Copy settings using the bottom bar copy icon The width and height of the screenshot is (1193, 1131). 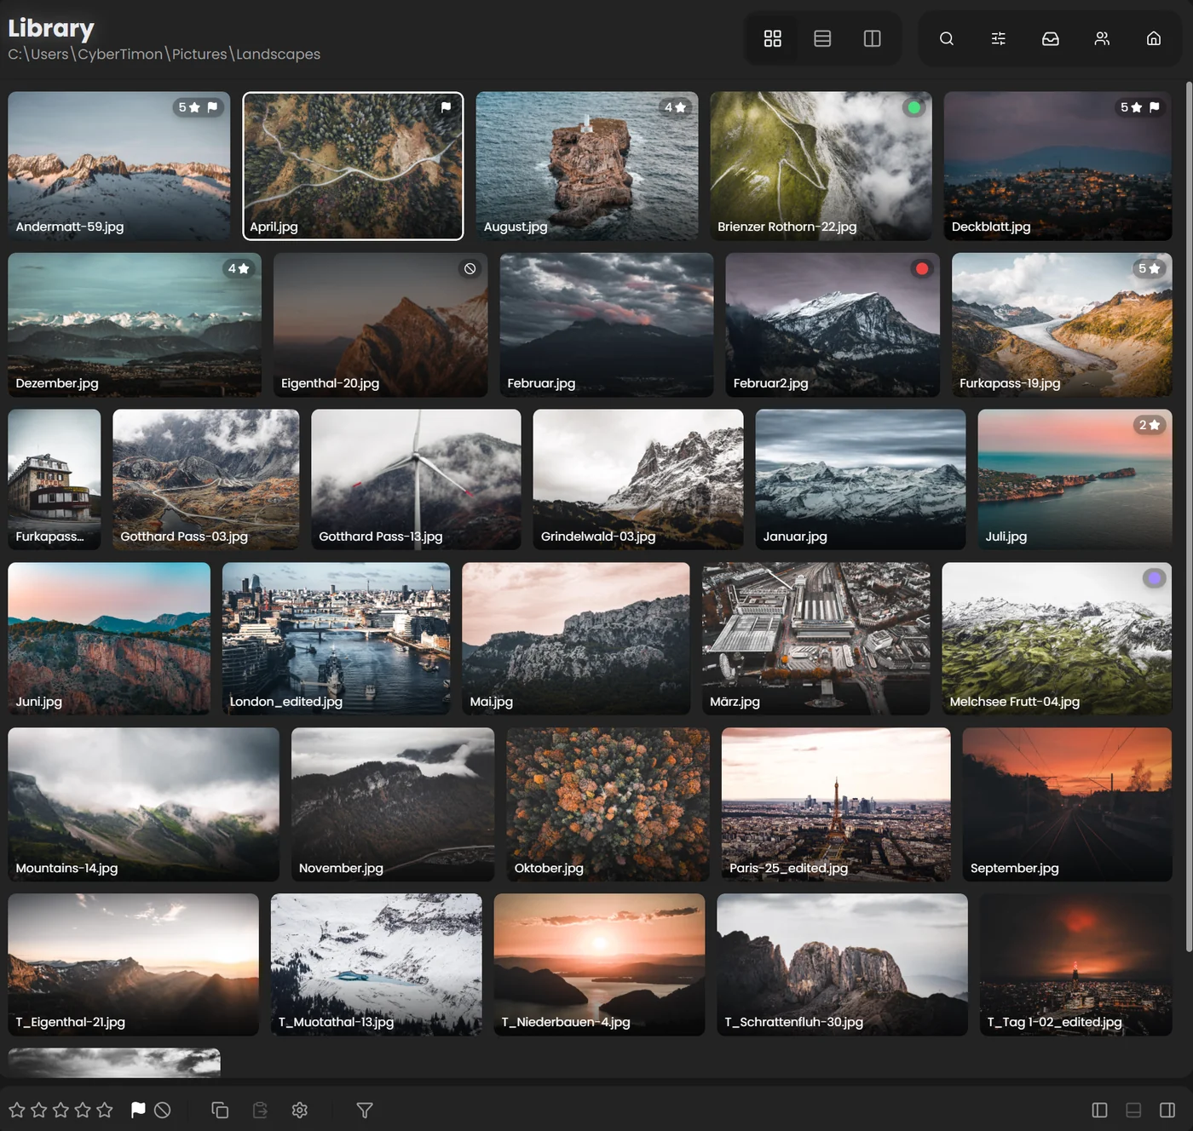(x=220, y=1110)
